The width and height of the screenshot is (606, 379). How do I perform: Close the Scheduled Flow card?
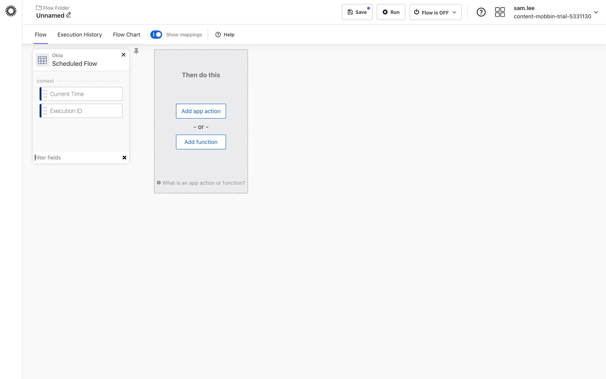click(x=123, y=55)
